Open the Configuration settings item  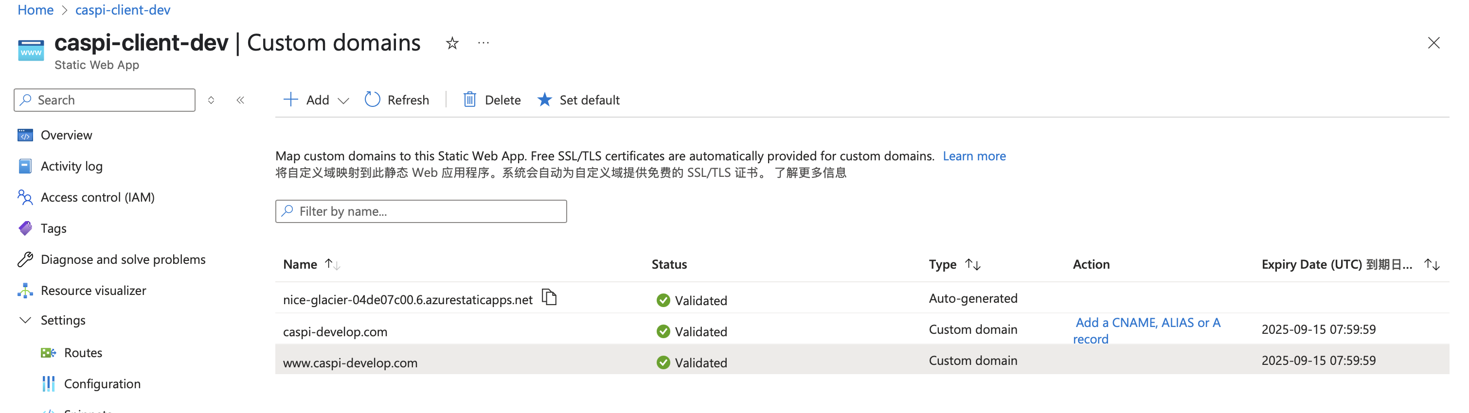click(102, 384)
